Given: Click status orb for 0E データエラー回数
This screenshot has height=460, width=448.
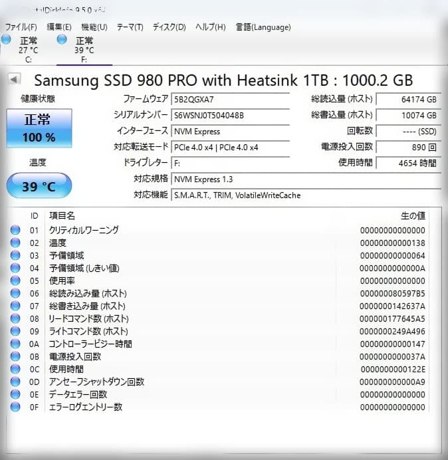Looking at the screenshot, I should coord(15,394).
